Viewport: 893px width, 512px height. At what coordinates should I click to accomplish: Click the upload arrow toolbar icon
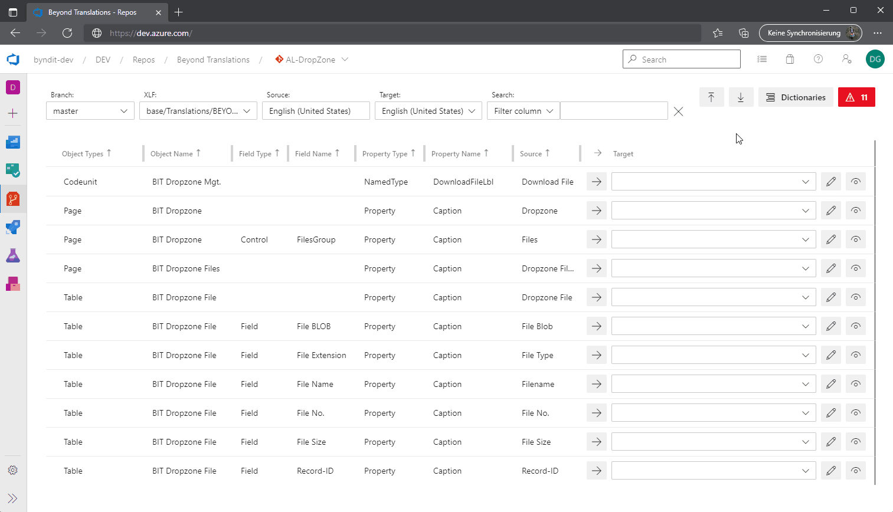click(711, 97)
